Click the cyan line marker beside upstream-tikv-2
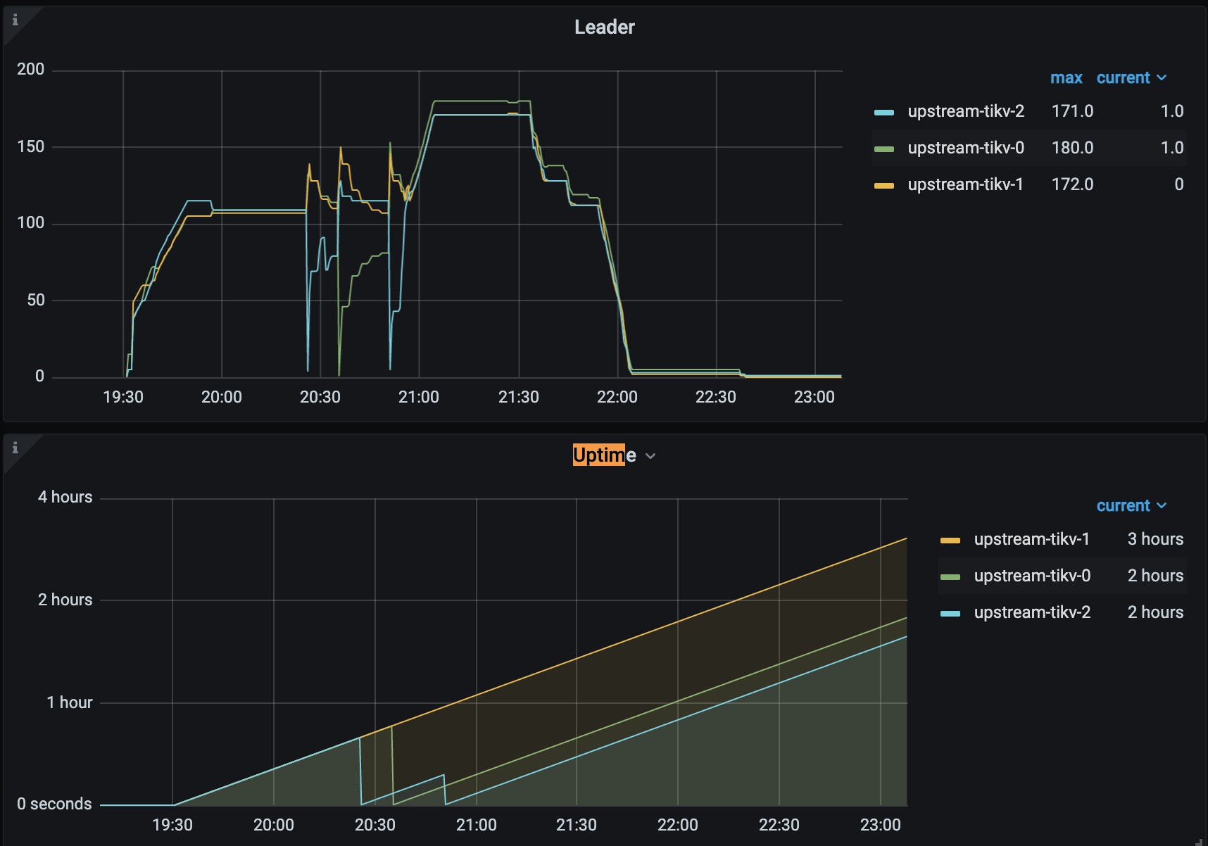Image resolution: width=1208 pixels, height=846 pixels. point(886,111)
